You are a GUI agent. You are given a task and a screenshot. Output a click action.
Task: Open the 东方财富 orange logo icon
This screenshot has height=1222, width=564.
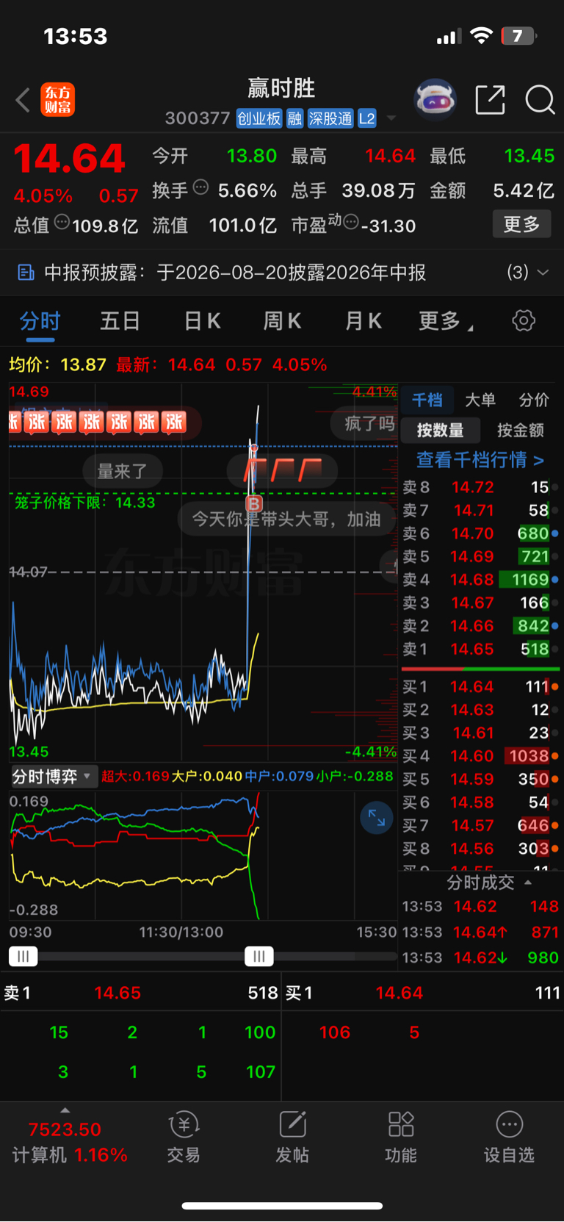(58, 100)
